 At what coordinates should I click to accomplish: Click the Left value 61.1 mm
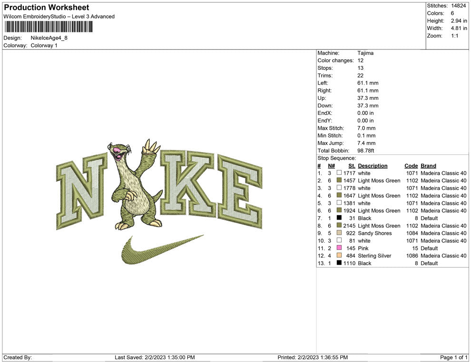tap(368, 83)
